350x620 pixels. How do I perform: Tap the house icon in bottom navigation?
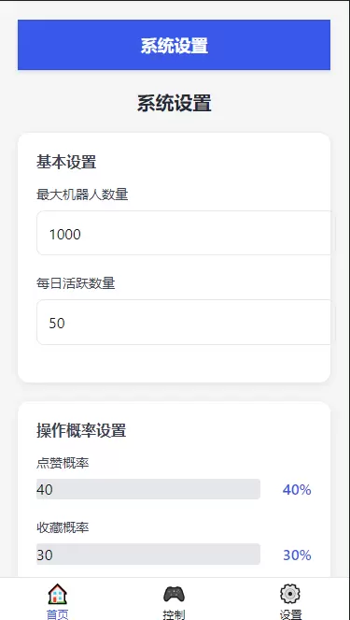[x=58, y=595]
